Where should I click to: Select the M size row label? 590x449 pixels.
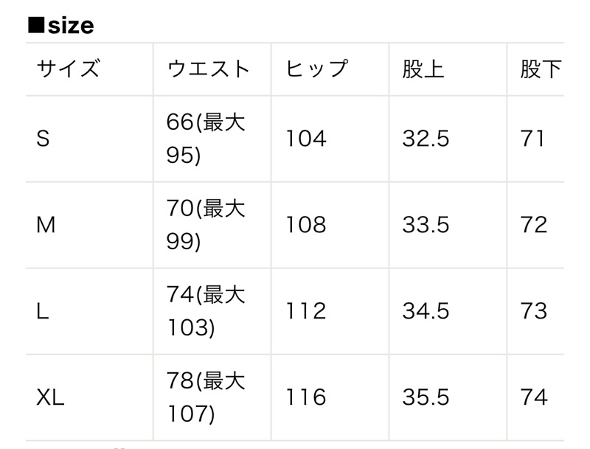pos(46,225)
